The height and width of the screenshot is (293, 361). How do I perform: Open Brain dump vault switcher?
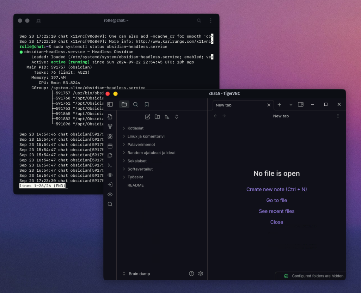(x=136, y=274)
